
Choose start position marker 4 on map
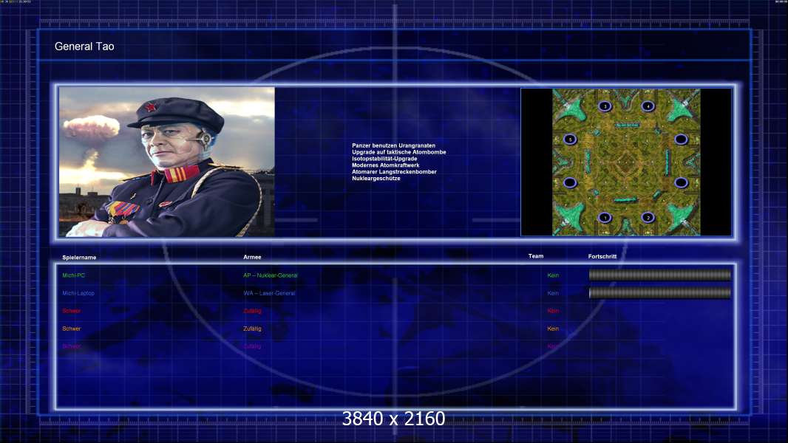click(648, 106)
